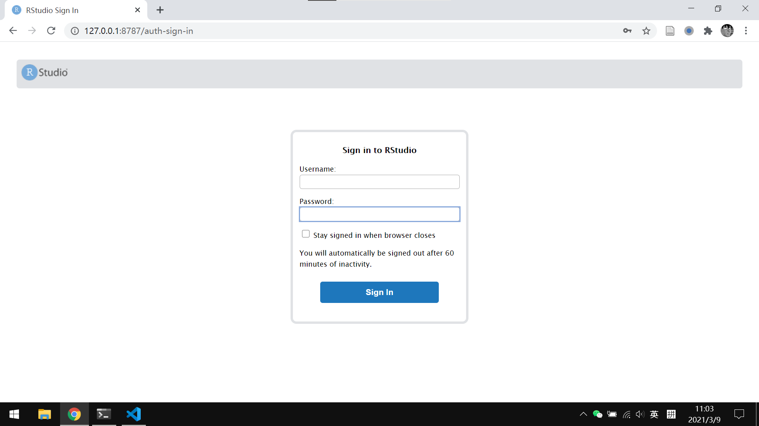
Task: Close the RStudio Sign In tab
Action: click(138, 10)
